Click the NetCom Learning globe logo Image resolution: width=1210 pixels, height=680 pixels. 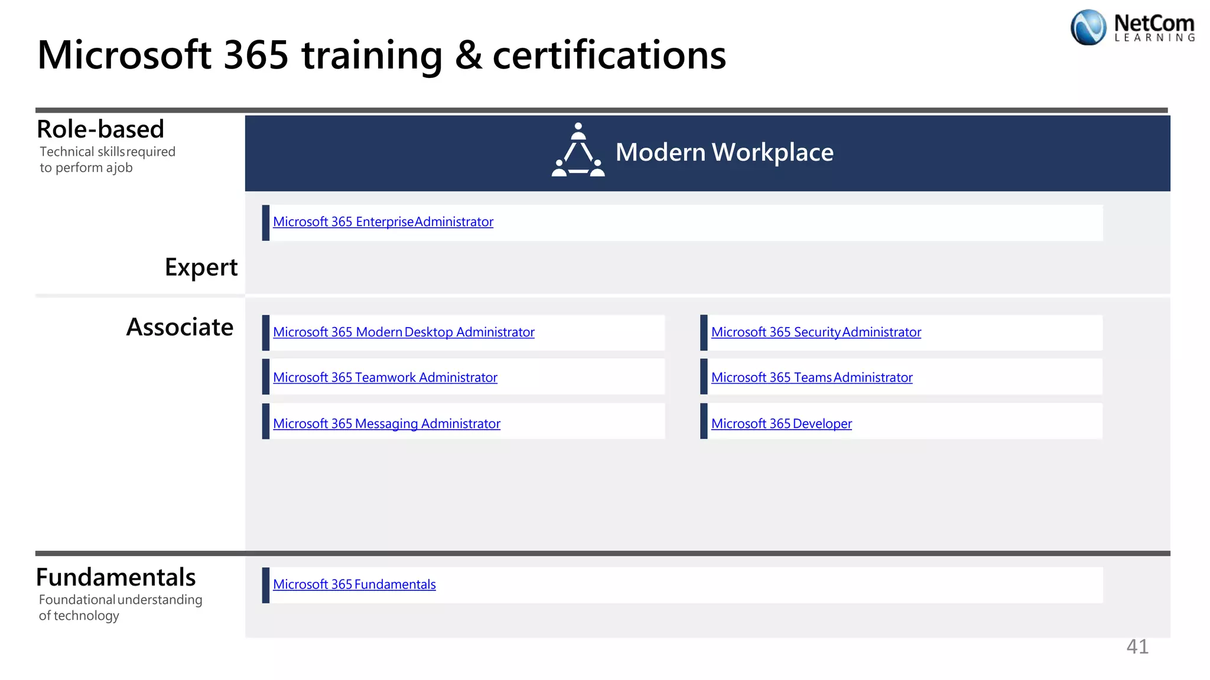[x=1088, y=27]
